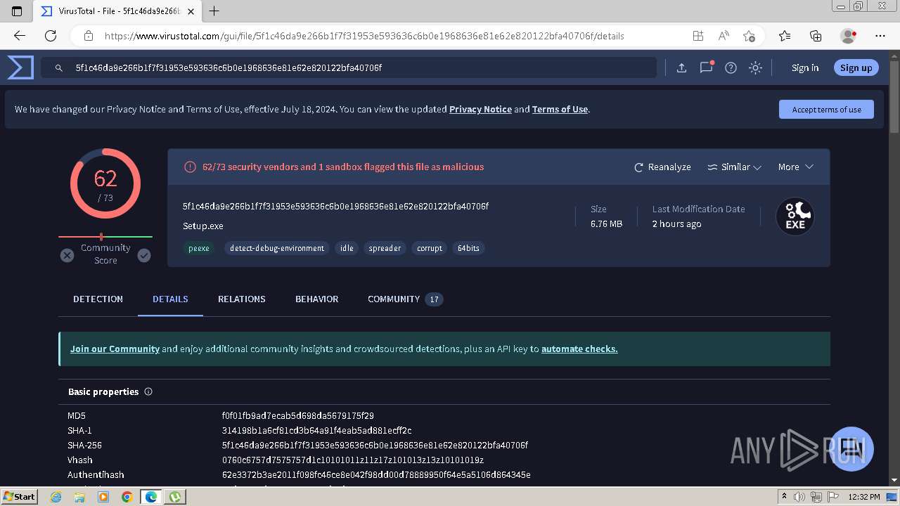Open Chrome from the taskbar
Viewport: 900px width, 506px height.
coord(127,497)
